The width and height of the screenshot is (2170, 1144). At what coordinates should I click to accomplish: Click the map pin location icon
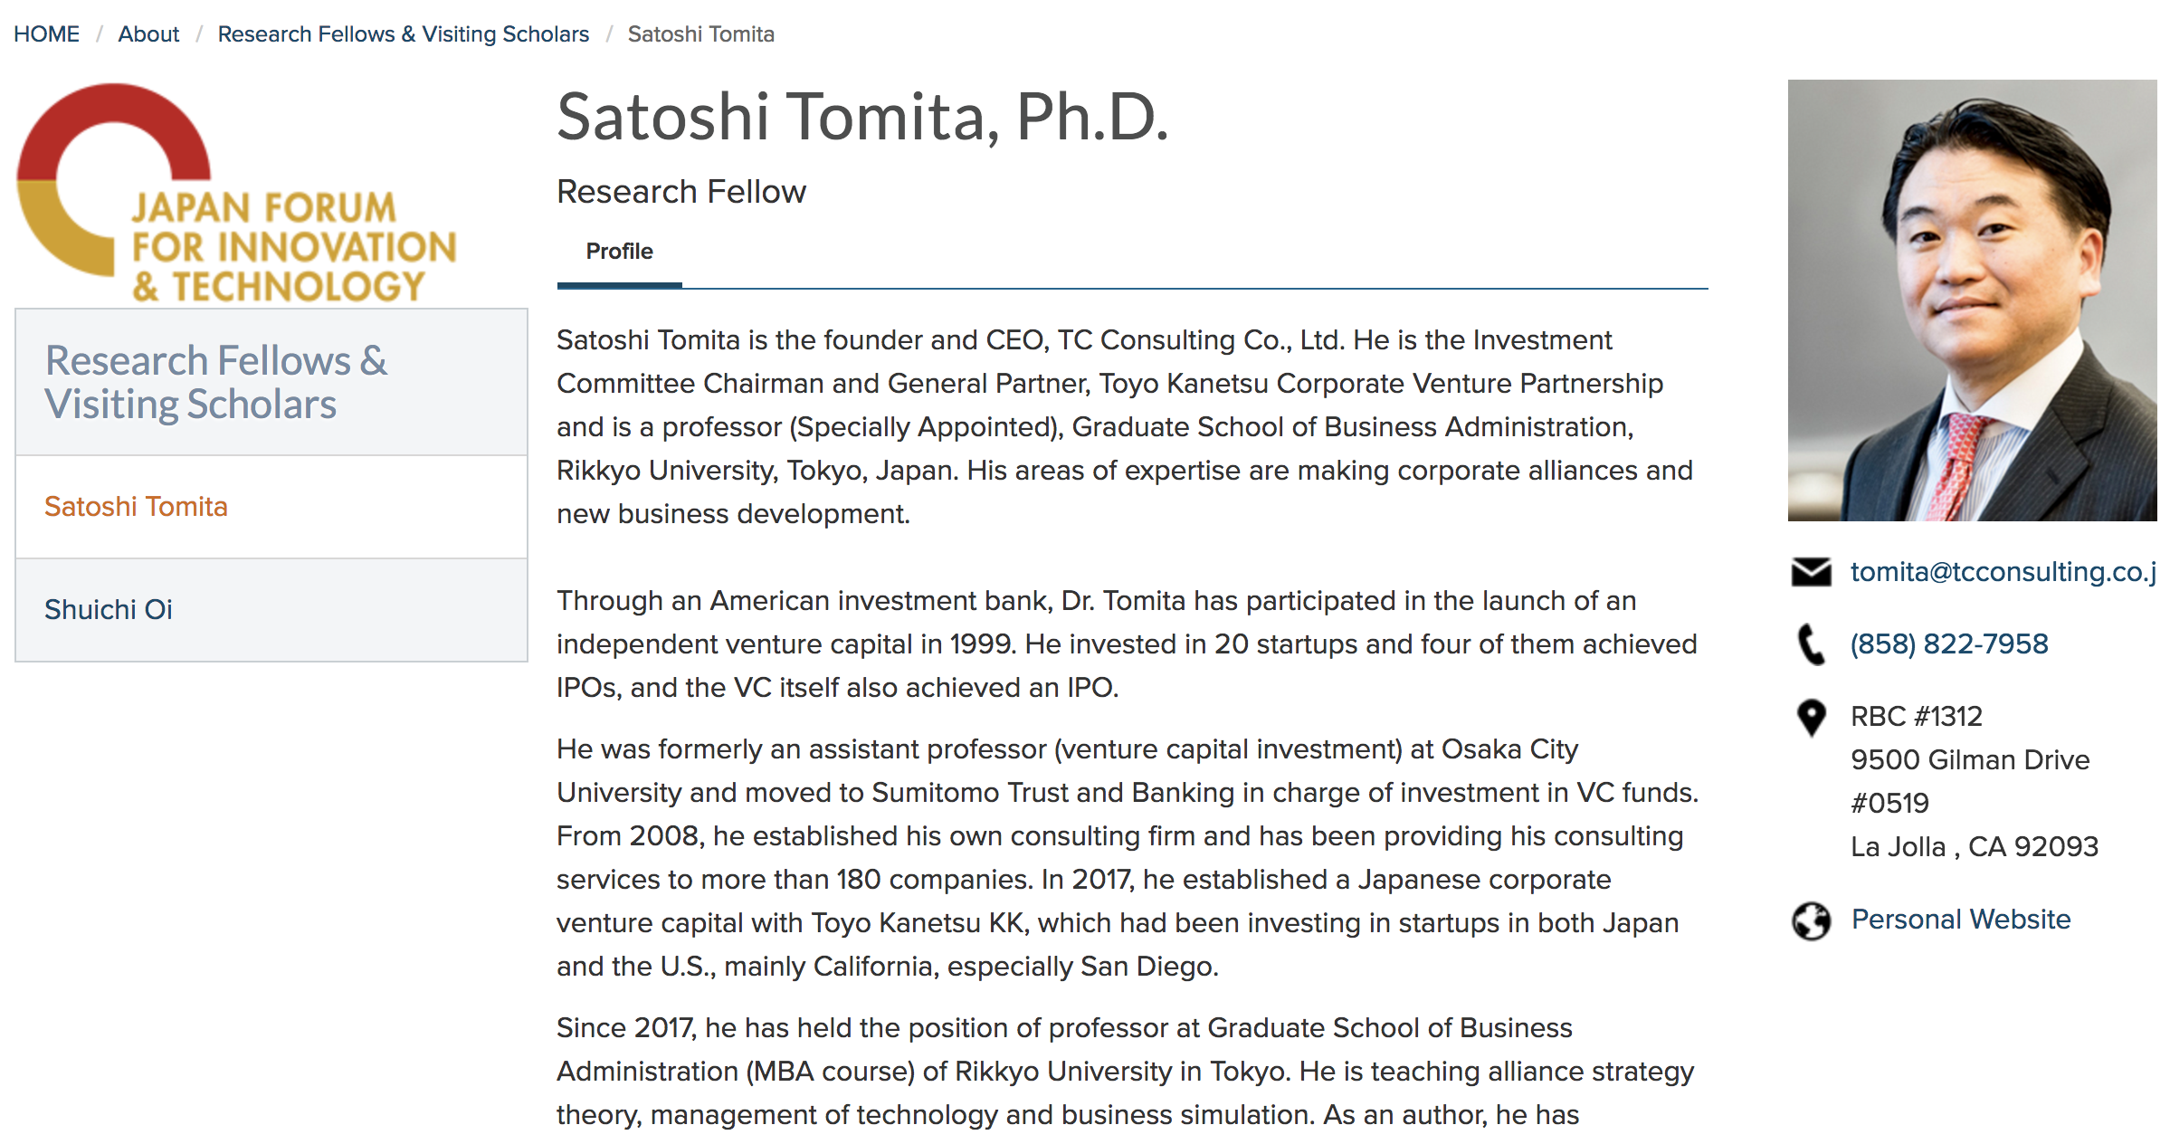(x=1811, y=718)
